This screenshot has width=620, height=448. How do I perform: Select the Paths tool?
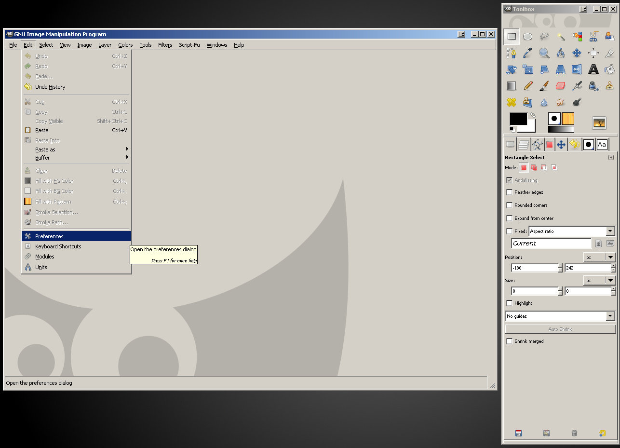click(x=512, y=53)
